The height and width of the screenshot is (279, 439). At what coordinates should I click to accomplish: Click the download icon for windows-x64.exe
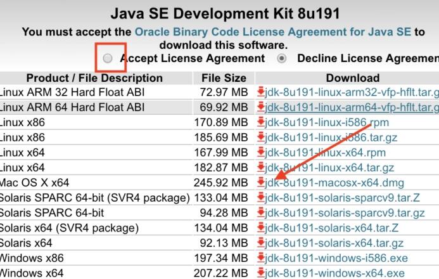click(260, 273)
